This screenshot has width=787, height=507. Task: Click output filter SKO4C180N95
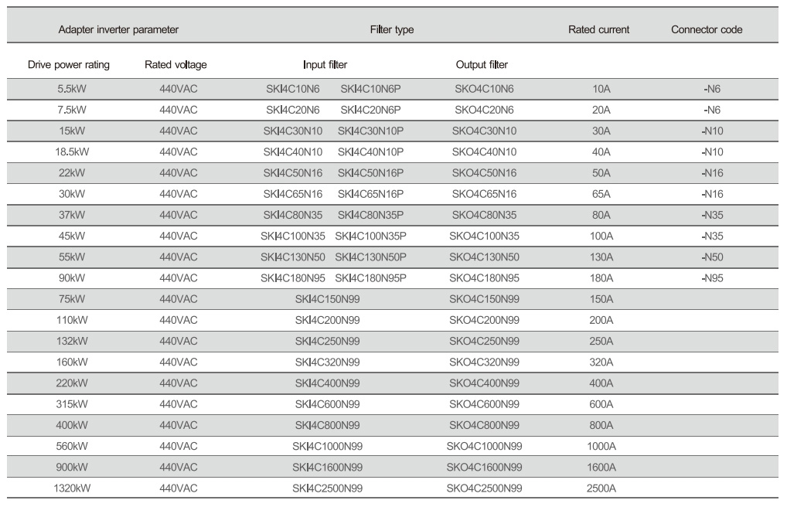[x=485, y=278]
